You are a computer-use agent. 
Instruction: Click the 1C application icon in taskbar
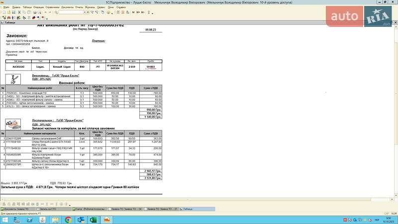pyautogui.click(x=105, y=220)
